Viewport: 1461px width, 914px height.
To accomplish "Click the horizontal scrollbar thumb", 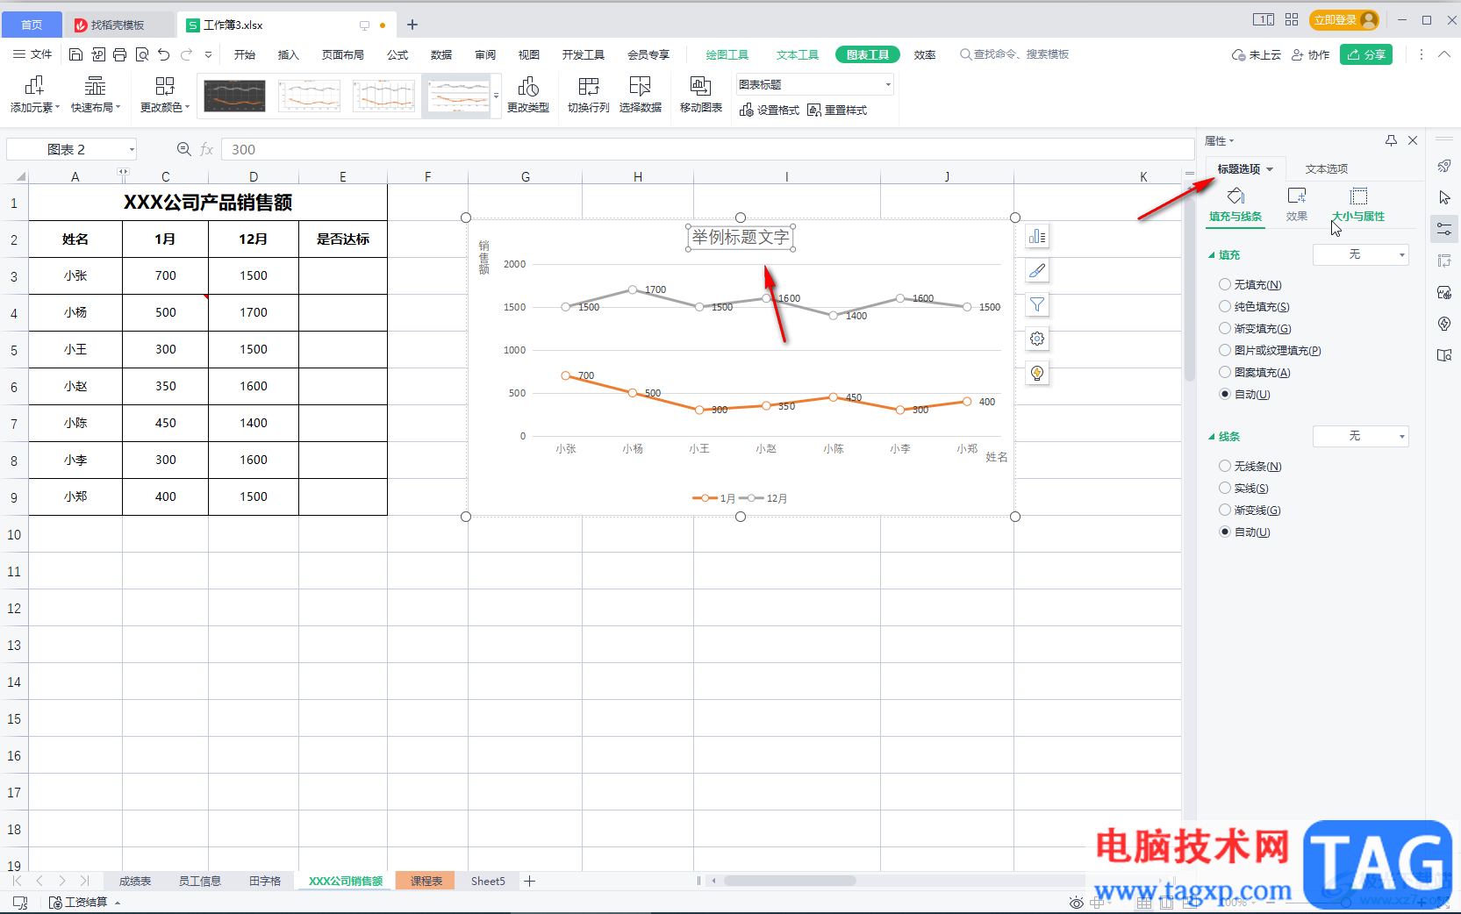I will pyautogui.click(x=789, y=881).
